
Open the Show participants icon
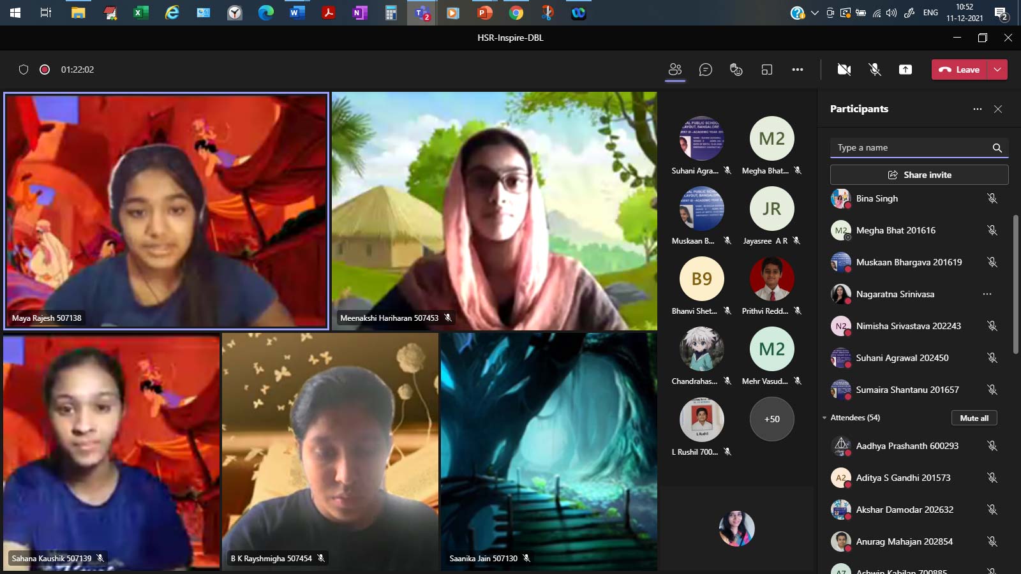[675, 70]
